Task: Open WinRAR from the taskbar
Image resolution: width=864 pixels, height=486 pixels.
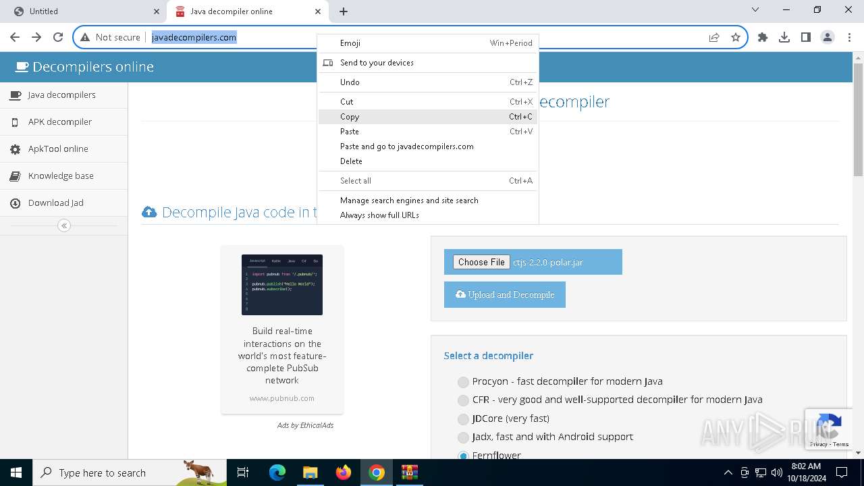Action: click(410, 473)
